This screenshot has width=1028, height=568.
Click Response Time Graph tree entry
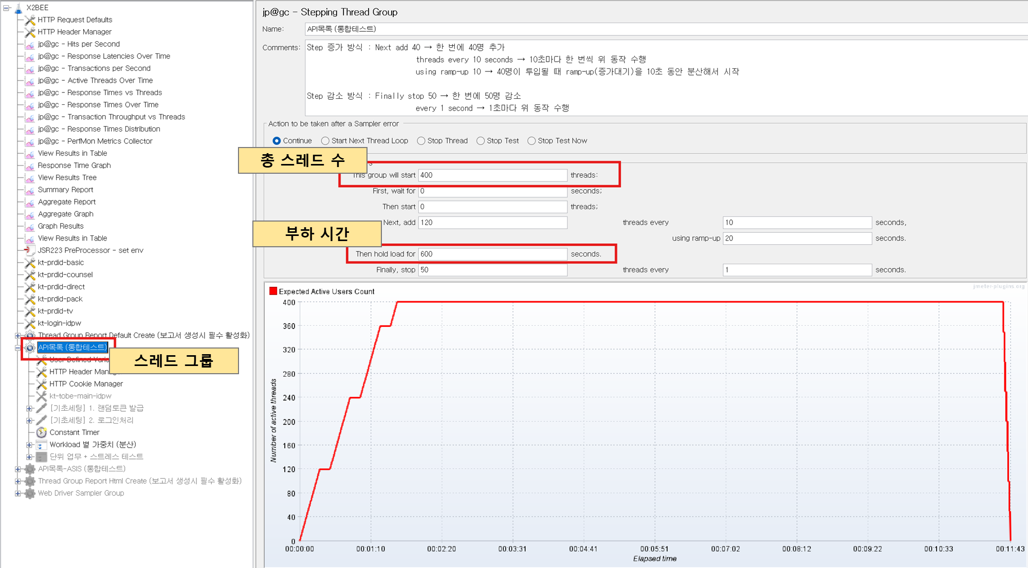[x=74, y=166]
